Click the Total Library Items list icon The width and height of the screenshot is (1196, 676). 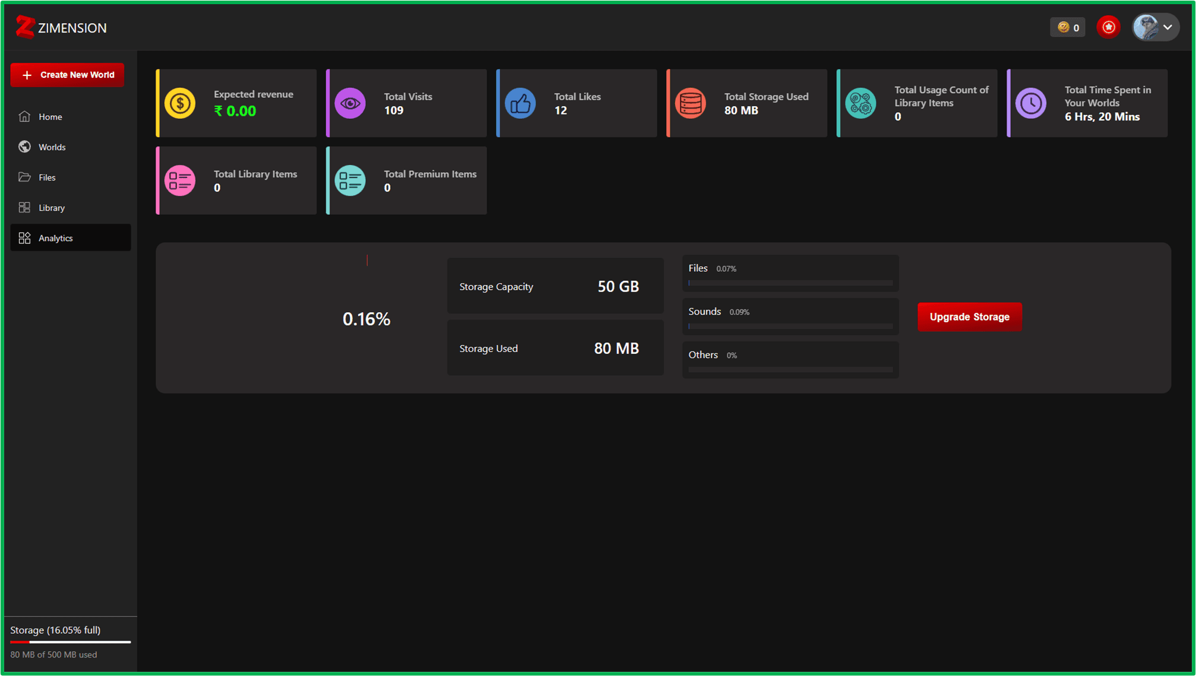pyautogui.click(x=180, y=180)
